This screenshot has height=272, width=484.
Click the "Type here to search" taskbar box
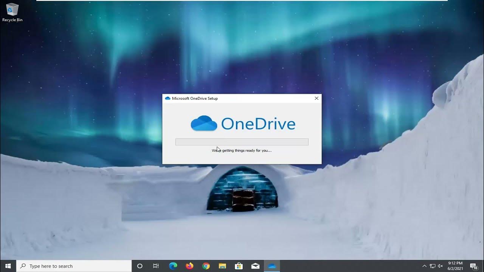point(74,266)
